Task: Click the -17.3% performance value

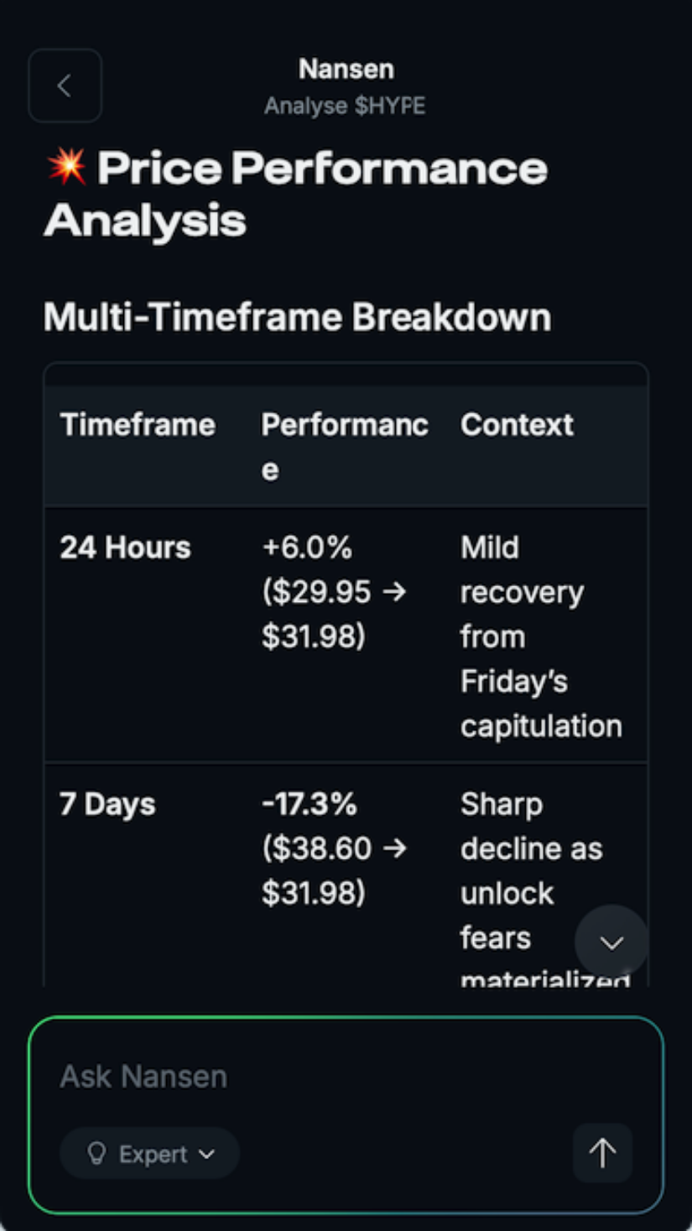Action: pyautogui.click(x=309, y=804)
